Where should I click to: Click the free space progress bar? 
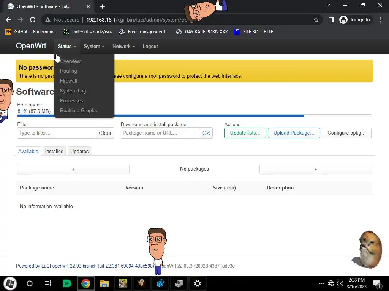click(x=194, y=116)
